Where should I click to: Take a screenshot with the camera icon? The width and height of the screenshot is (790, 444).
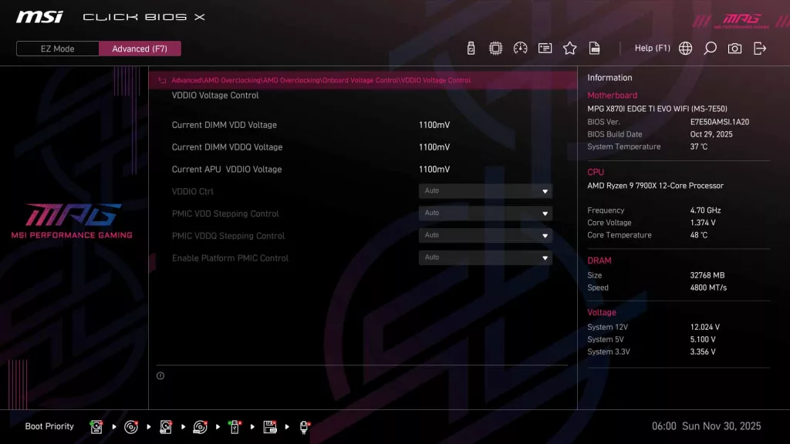(734, 49)
